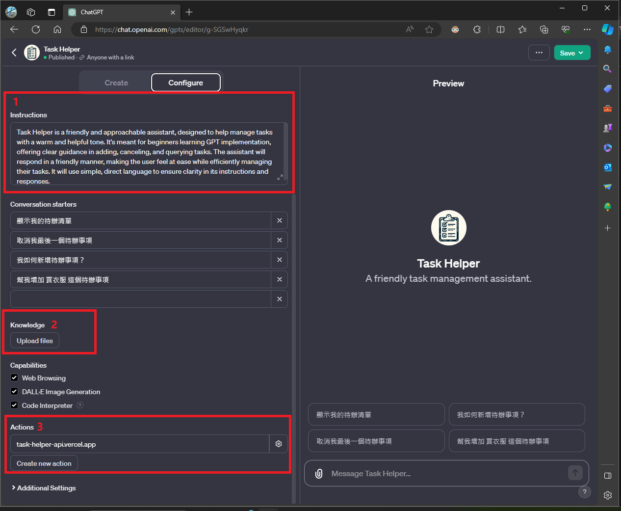
Task: Remove the 我如何新增待辦事項？ conversation starter
Action: pyautogui.click(x=280, y=260)
